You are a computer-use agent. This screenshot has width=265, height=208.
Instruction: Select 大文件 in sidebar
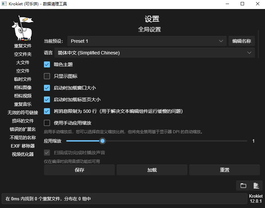(23, 62)
